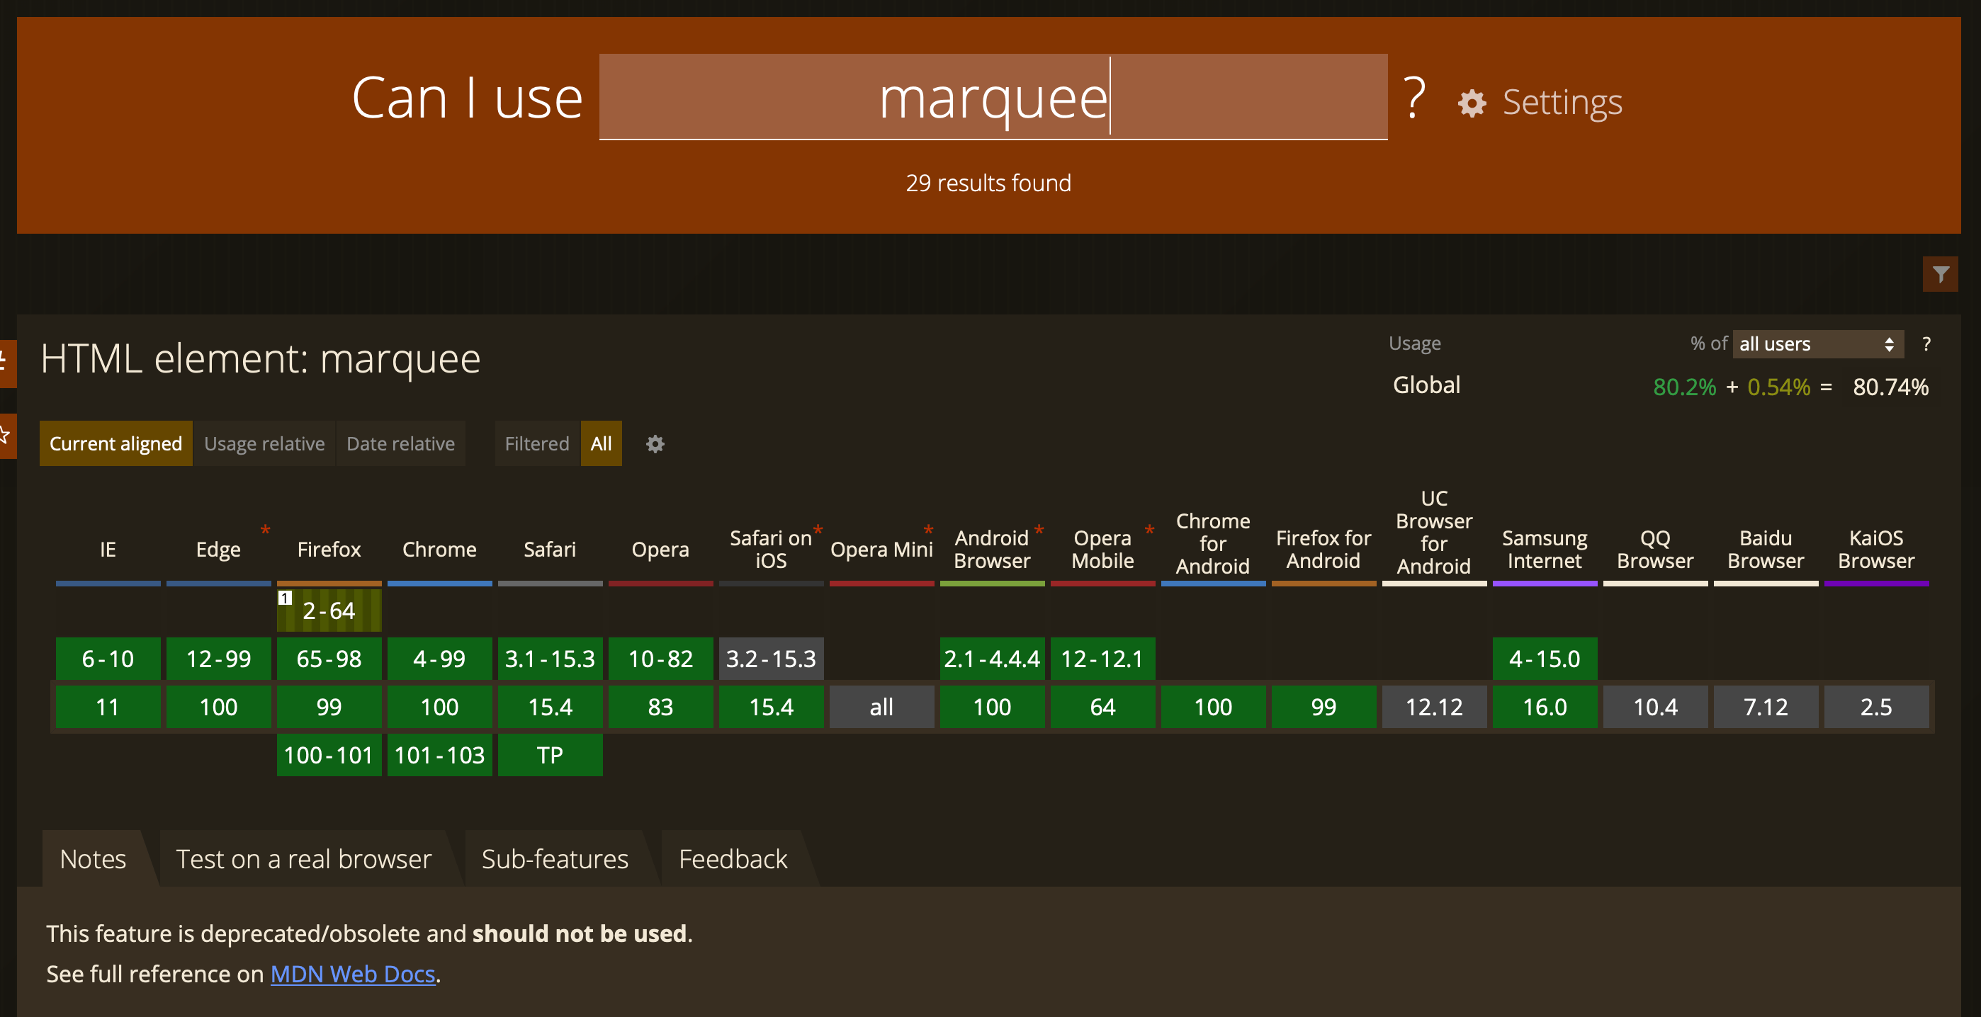Image resolution: width=1981 pixels, height=1017 pixels.
Task: Click in the marquee search field
Action: pos(992,97)
